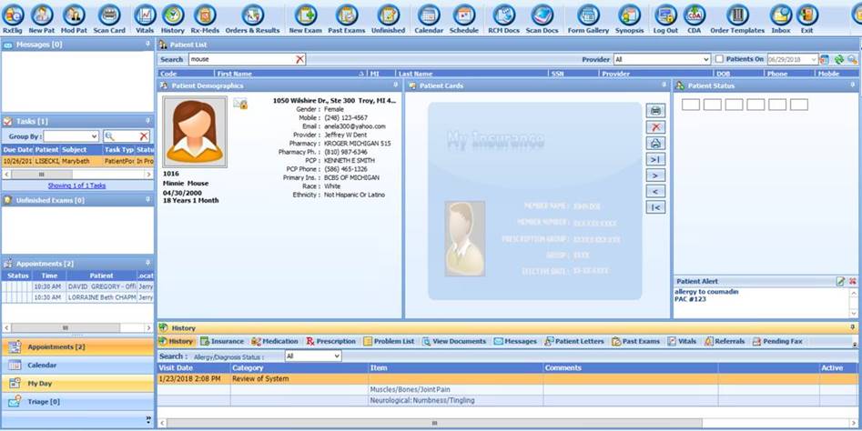The height and width of the screenshot is (431, 862).
Task: Open the Inbox toolbar icon
Action: [781, 18]
